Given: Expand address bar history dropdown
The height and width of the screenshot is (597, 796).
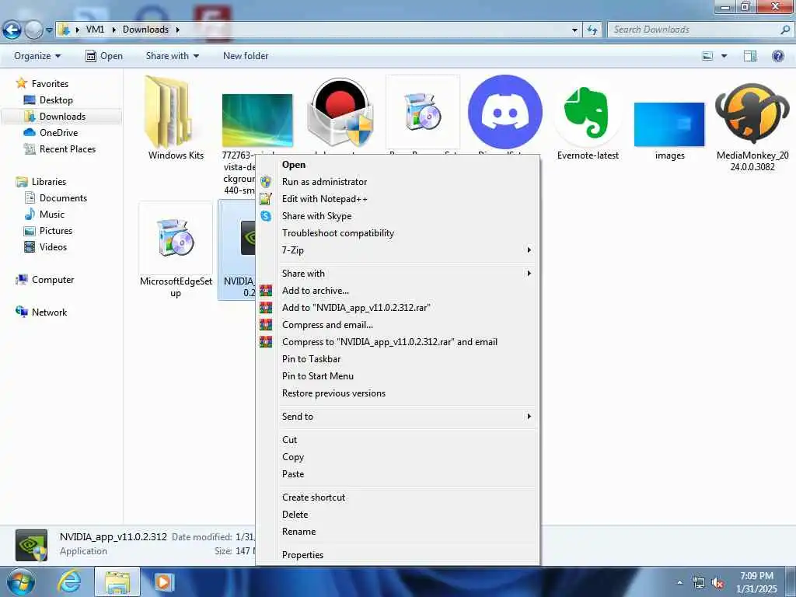Looking at the screenshot, I should [x=574, y=30].
